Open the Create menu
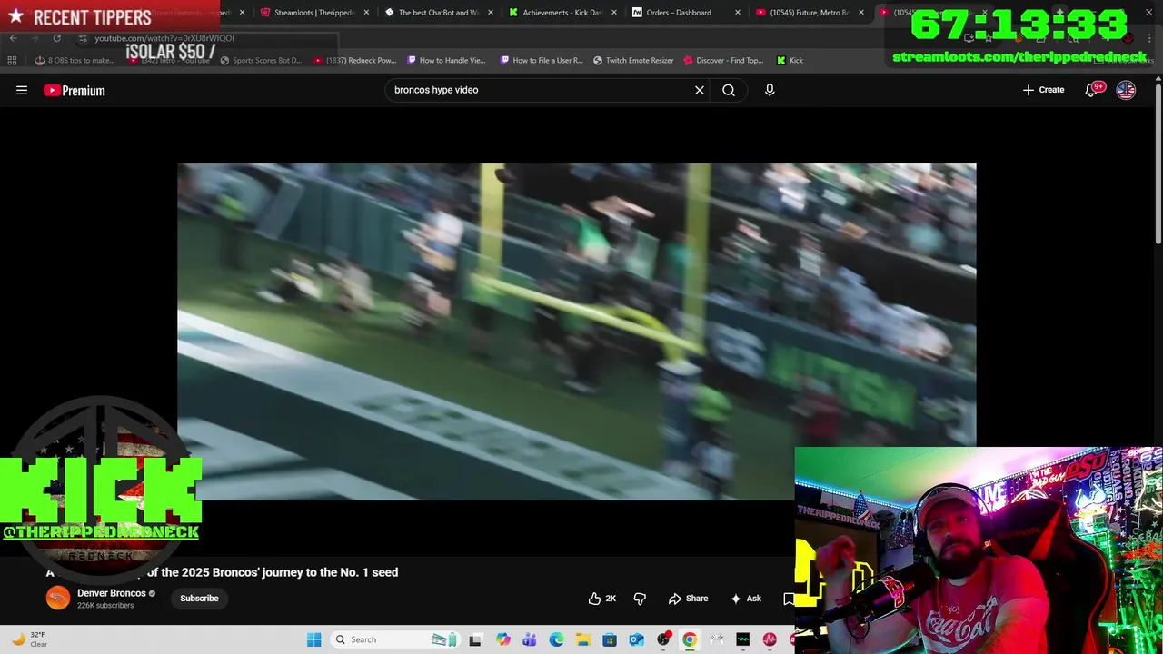1163x654 pixels. (1043, 90)
